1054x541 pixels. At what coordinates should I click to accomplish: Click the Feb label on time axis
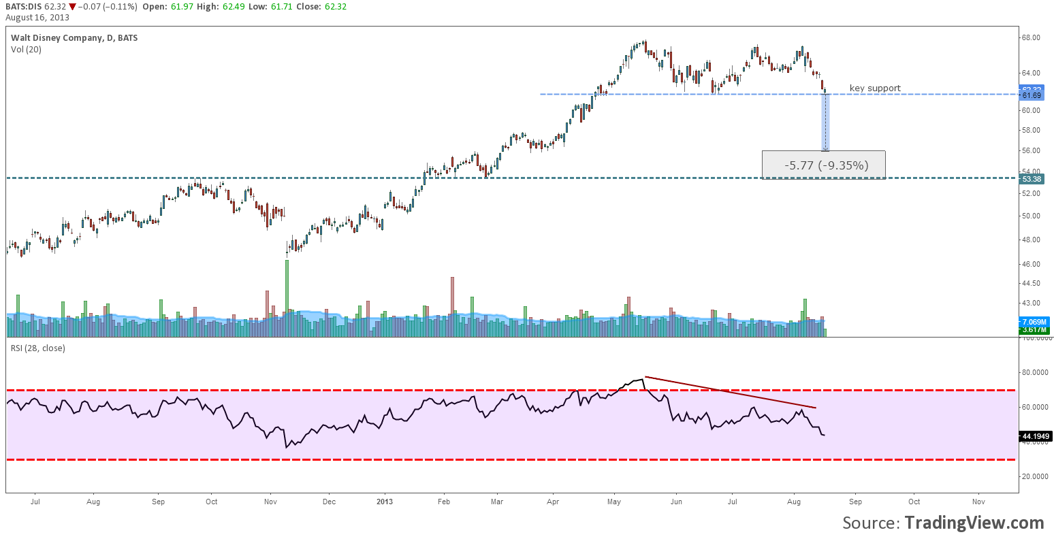[x=444, y=502]
